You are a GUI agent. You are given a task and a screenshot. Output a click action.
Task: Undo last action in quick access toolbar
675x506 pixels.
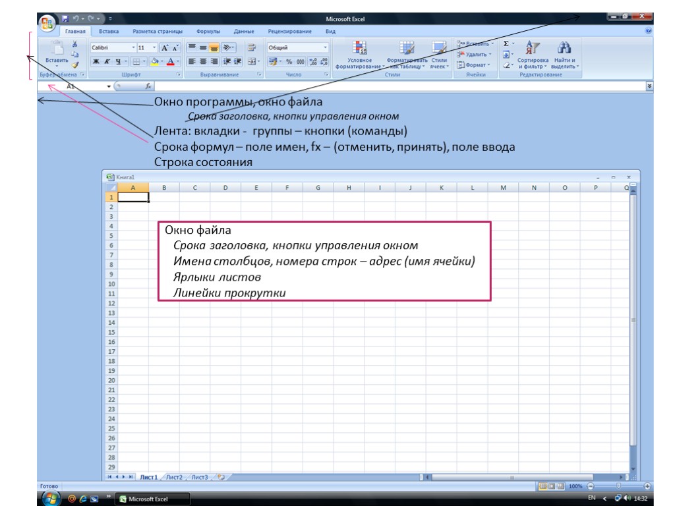pos(76,18)
